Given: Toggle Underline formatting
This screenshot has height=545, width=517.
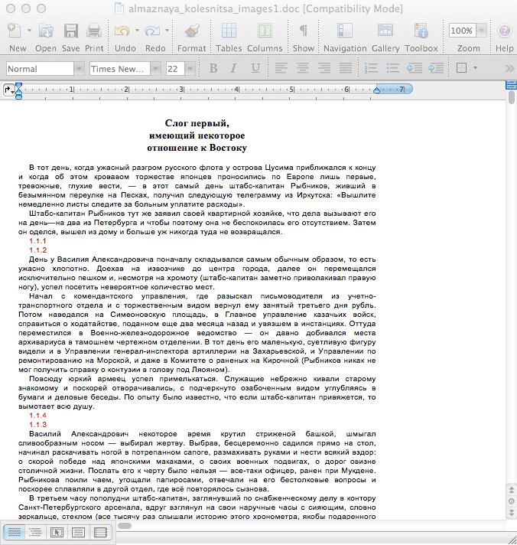Looking at the screenshot, I should (255, 69).
